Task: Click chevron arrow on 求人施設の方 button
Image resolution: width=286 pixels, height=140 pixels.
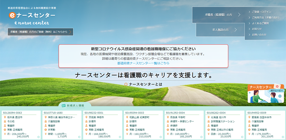Action: 236,30
